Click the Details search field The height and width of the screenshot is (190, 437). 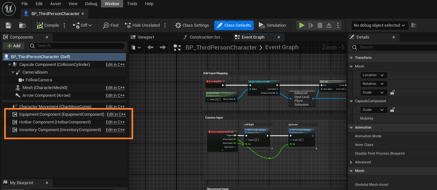(x=393, y=47)
